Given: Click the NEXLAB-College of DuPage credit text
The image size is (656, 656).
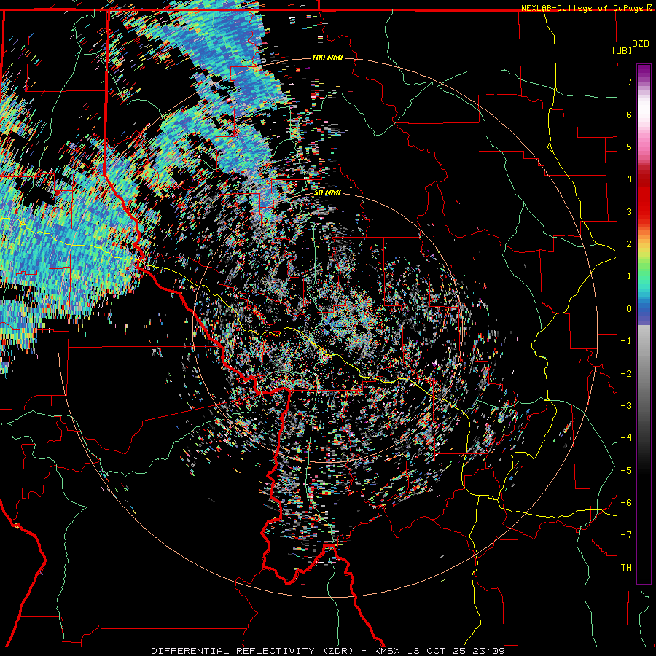Looking at the screenshot, I should coord(587,8).
